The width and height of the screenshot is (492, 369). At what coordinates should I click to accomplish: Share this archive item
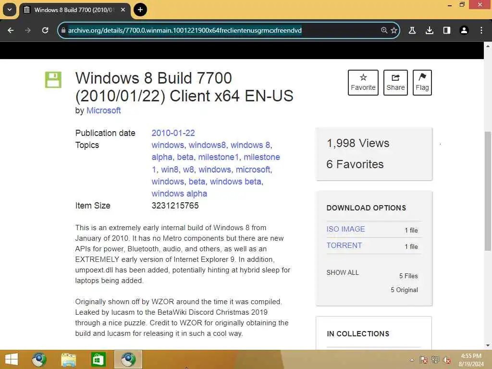pos(395,83)
